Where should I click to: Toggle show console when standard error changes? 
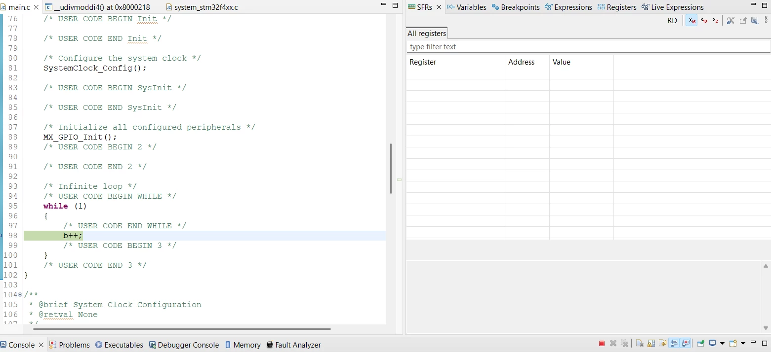(x=686, y=344)
